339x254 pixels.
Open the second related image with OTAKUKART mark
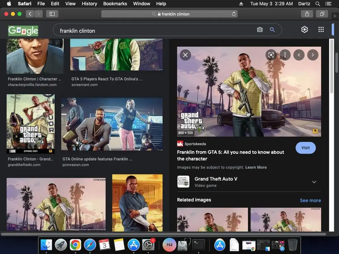click(x=286, y=220)
